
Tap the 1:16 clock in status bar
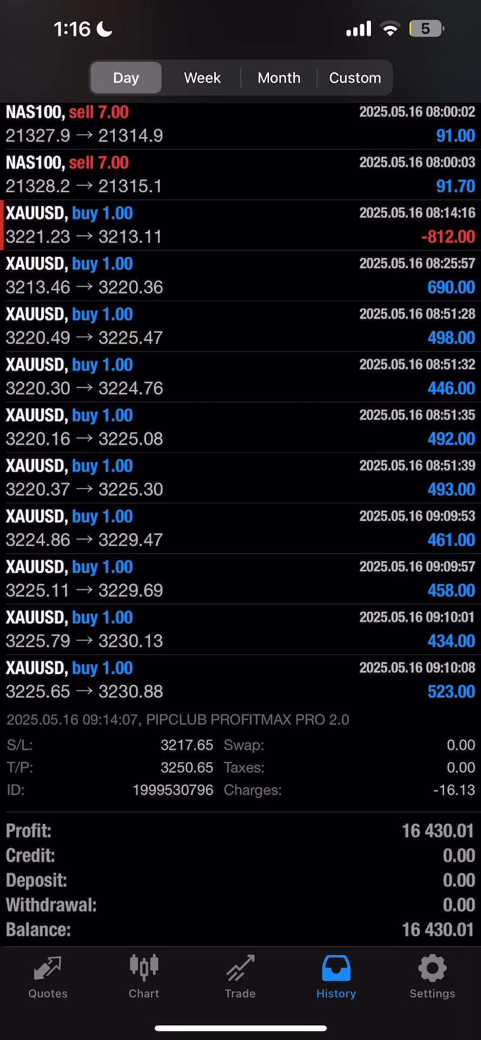coord(72,29)
